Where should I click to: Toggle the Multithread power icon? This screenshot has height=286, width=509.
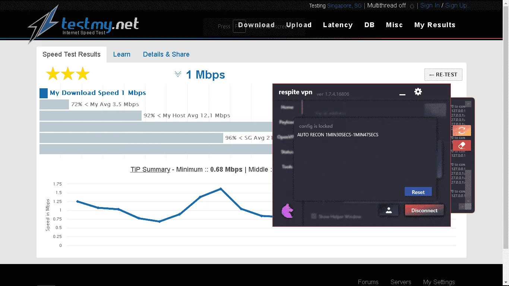click(412, 6)
